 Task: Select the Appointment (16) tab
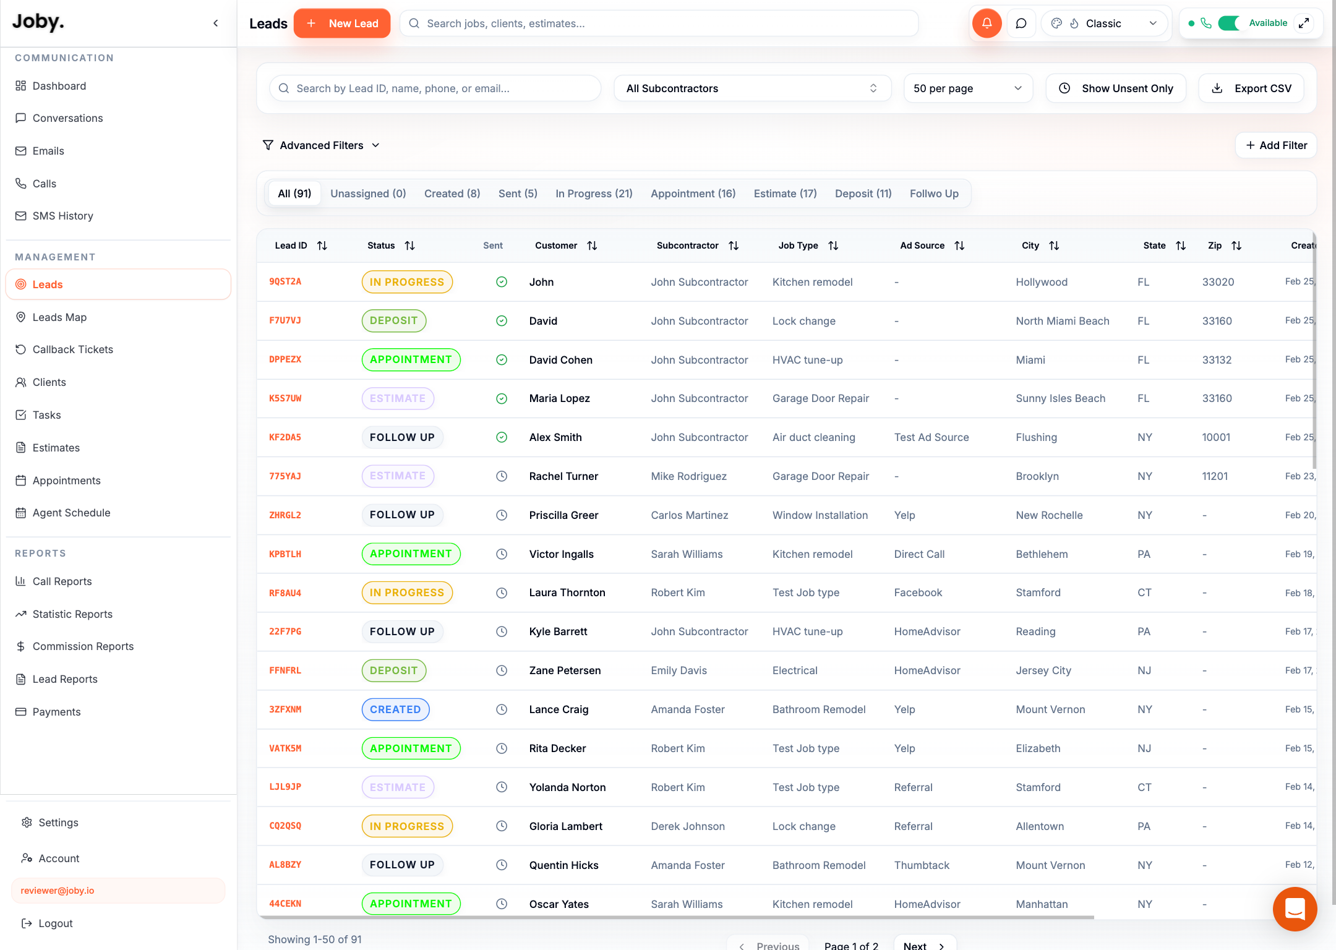693,194
